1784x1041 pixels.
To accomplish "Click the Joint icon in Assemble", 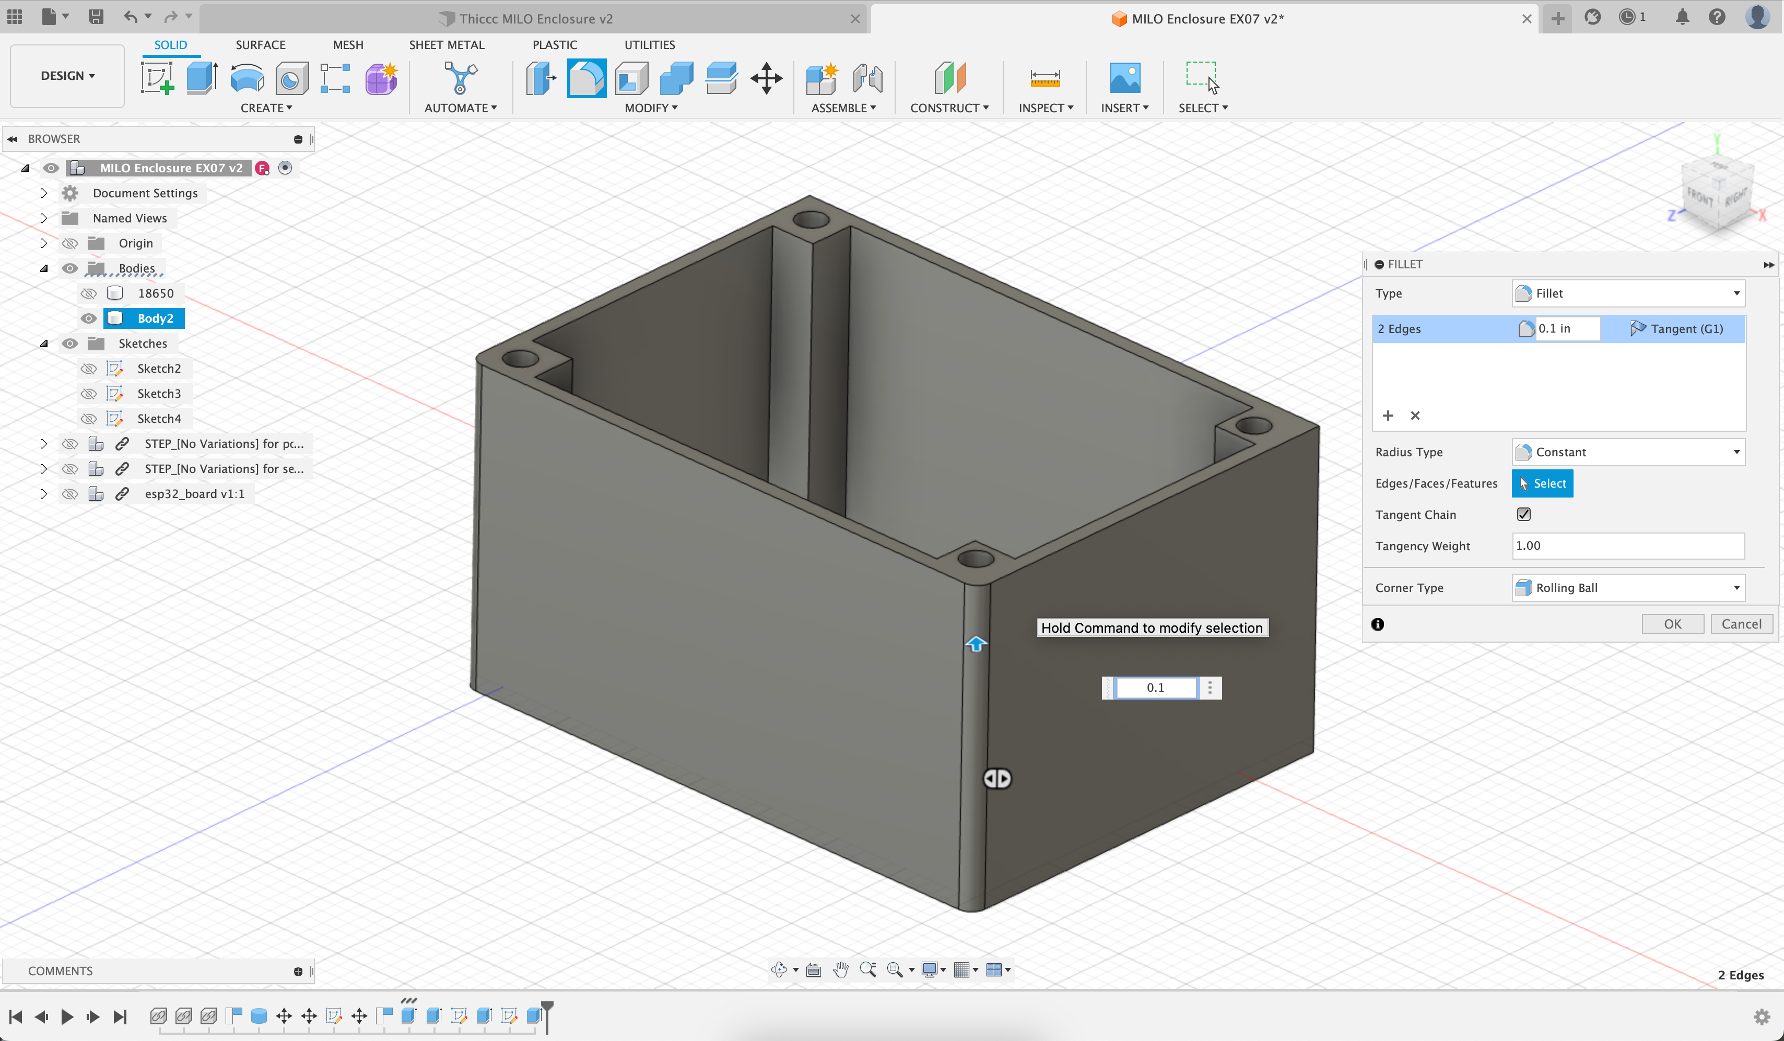I will coord(867,78).
